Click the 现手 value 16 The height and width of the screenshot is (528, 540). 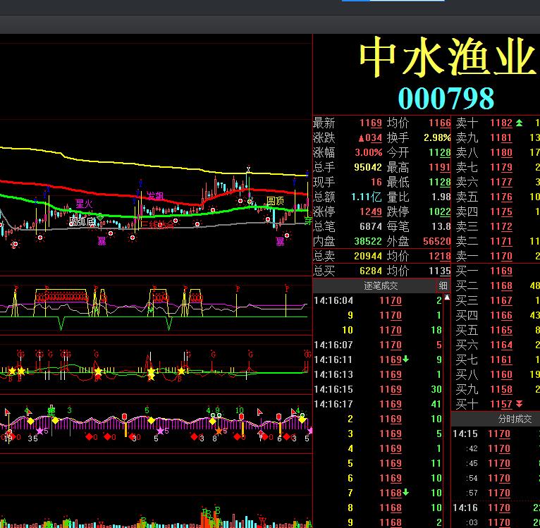click(x=376, y=182)
